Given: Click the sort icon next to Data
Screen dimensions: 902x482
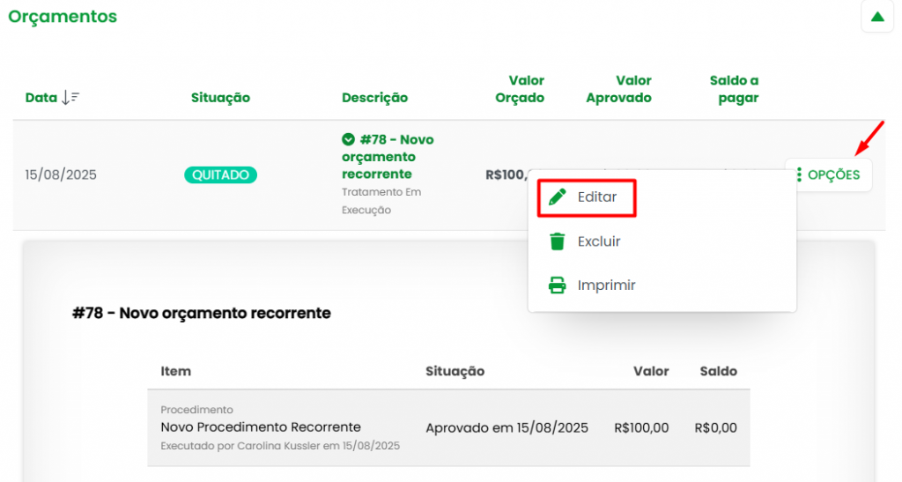Looking at the screenshot, I should click(x=70, y=98).
